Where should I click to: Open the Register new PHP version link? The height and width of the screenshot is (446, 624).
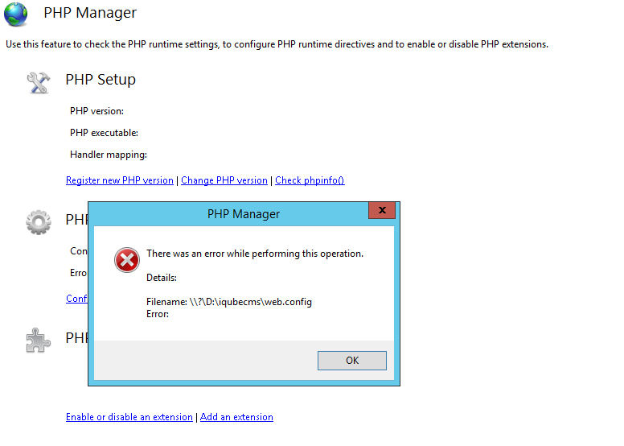click(x=120, y=180)
